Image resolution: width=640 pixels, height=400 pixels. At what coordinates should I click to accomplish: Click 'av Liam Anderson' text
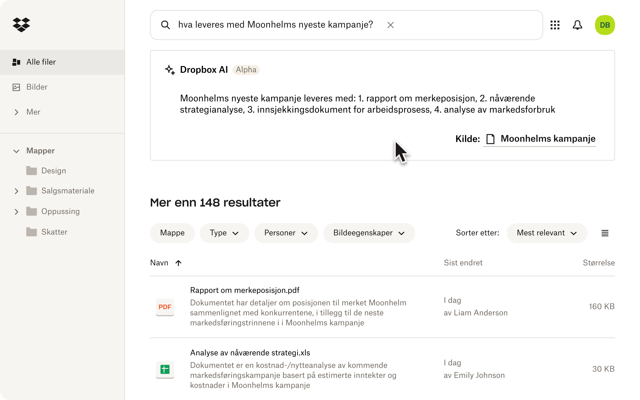point(475,313)
